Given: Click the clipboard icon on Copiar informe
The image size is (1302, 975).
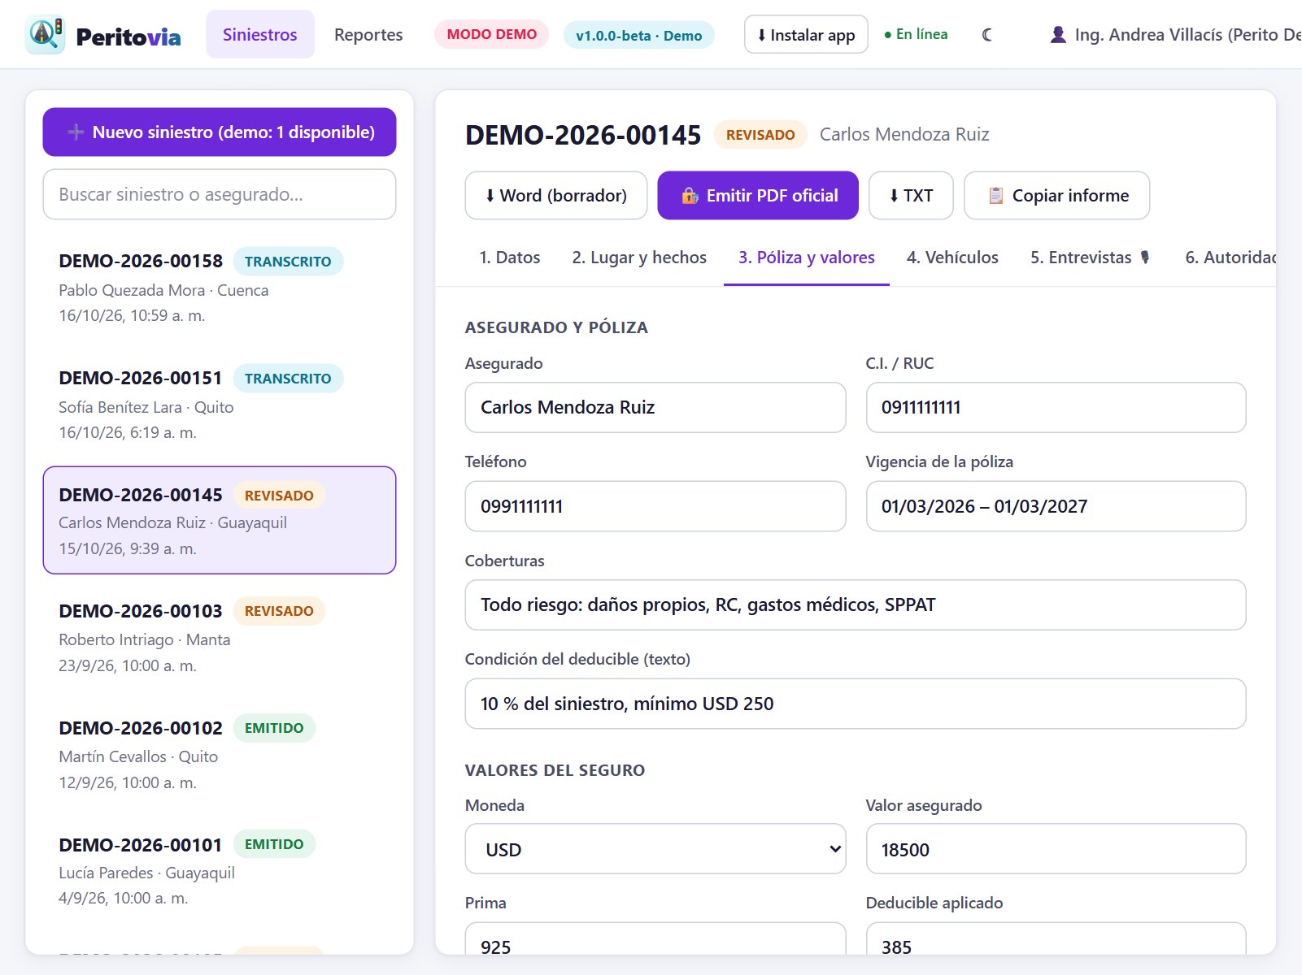Looking at the screenshot, I should pos(995,196).
